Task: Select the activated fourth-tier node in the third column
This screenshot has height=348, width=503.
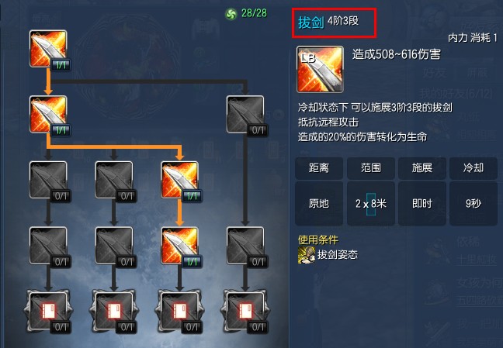Action: 179,246
